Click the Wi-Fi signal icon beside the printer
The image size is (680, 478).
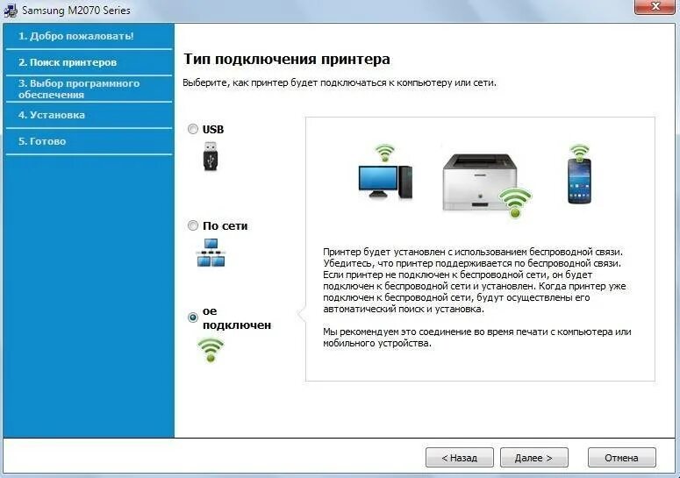(515, 203)
